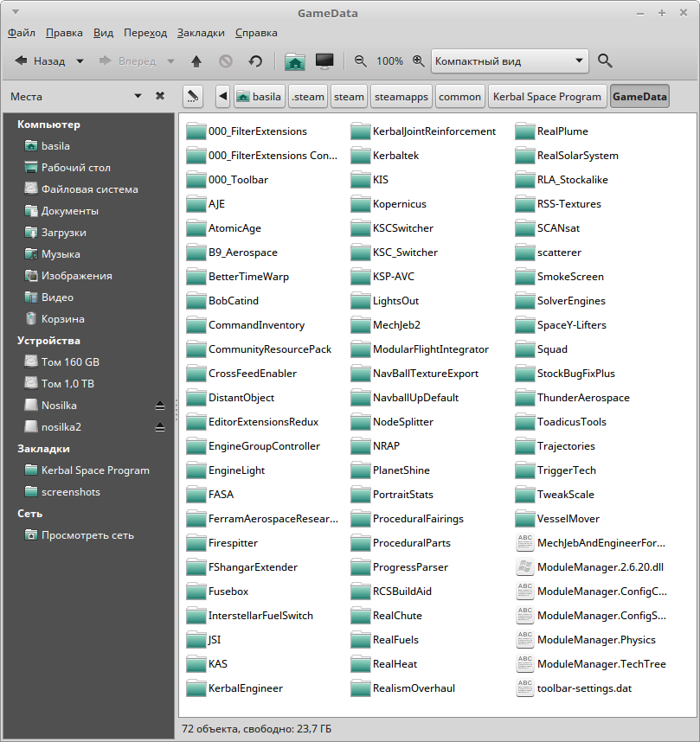Browse network via Просмотреть сеть

(79, 535)
